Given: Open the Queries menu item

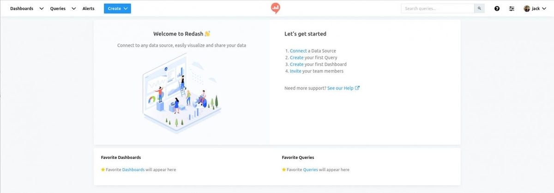Looking at the screenshot, I should point(58,8).
